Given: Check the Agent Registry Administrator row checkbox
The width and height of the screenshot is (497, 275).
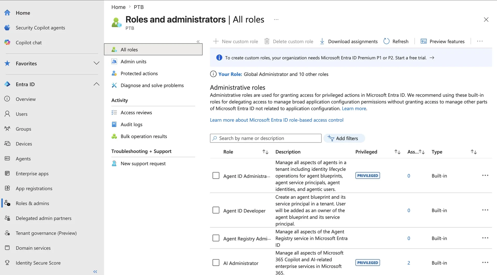Looking at the screenshot, I should [216, 238].
